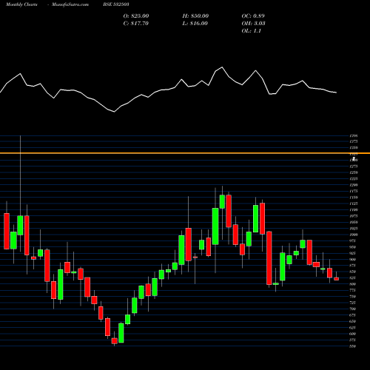Click the 825 price axis label

pos(353,278)
